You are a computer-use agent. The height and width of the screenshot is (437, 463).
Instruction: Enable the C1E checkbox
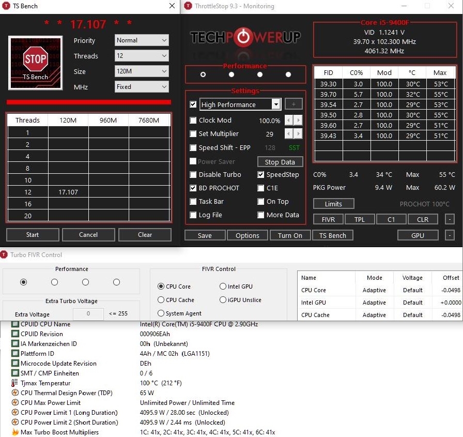pos(261,188)
